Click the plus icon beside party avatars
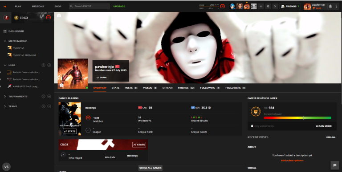 (261, 6)
